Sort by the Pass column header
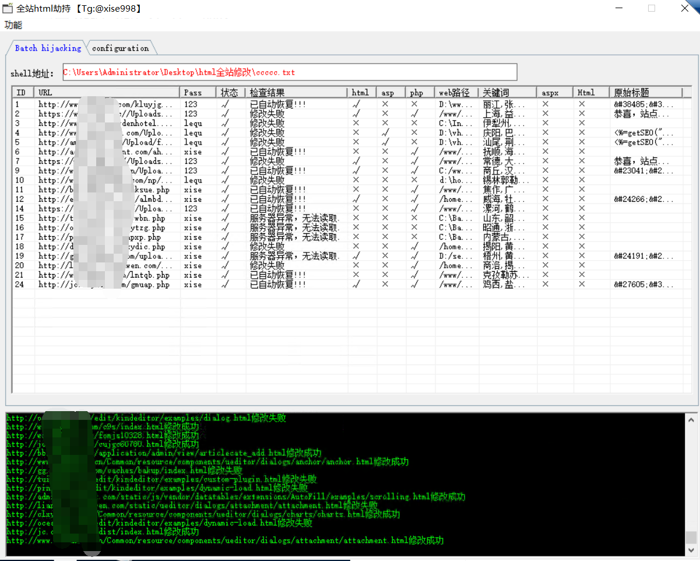700x561 pixels. [x=198, y=92]
